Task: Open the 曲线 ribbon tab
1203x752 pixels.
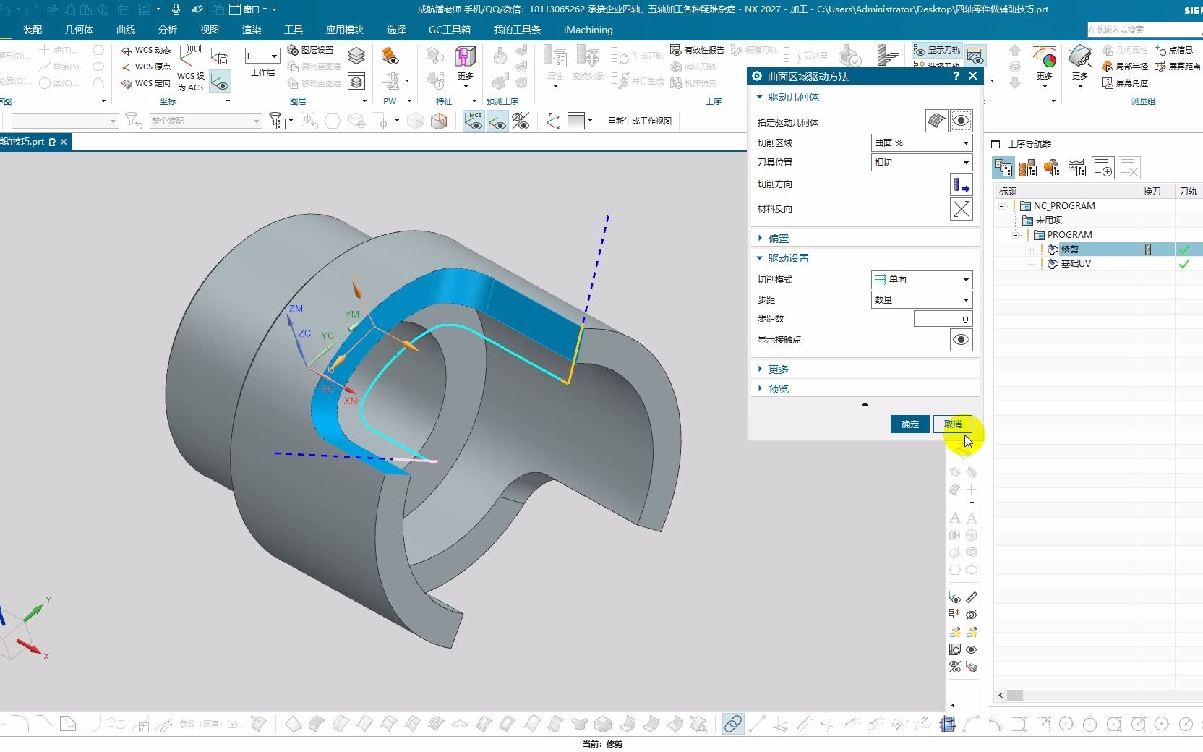Action: click(126, 30)
